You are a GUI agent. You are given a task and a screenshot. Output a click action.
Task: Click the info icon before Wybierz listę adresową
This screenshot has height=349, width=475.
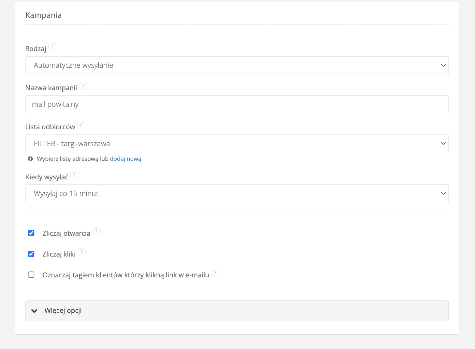click(x=30, y=159)
